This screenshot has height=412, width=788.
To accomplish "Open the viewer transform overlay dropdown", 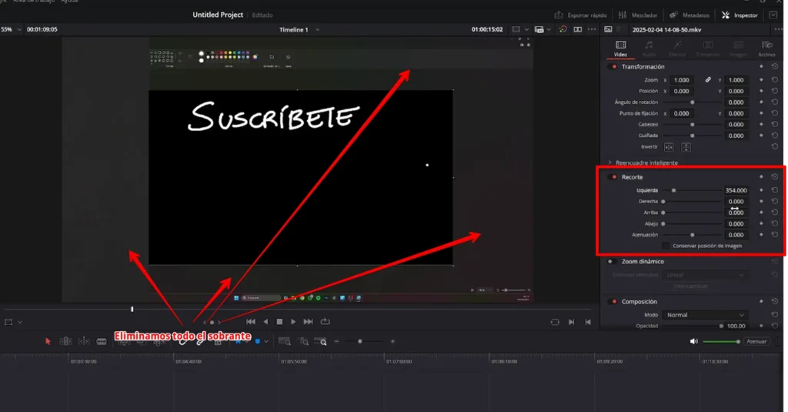I will coord(19,323).
